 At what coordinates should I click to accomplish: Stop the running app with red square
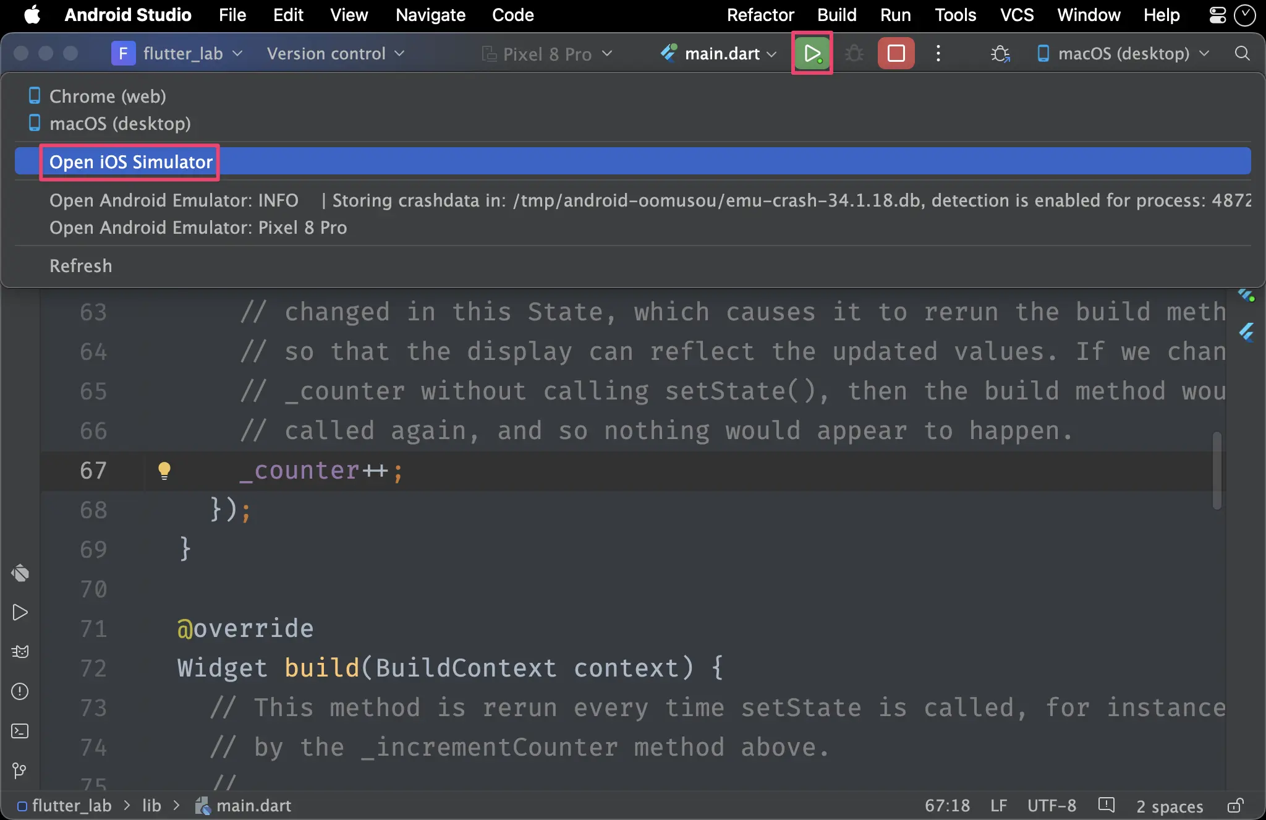pos(896,53)
